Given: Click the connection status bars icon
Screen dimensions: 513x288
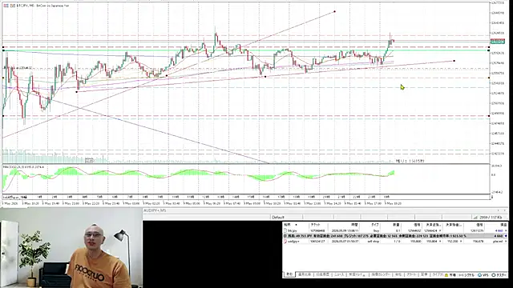Looking at the screenshot, I should (475, 217).
